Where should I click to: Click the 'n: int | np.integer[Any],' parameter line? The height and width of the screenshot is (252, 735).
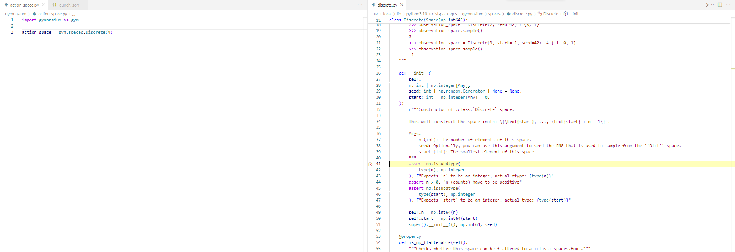point(439,85)
